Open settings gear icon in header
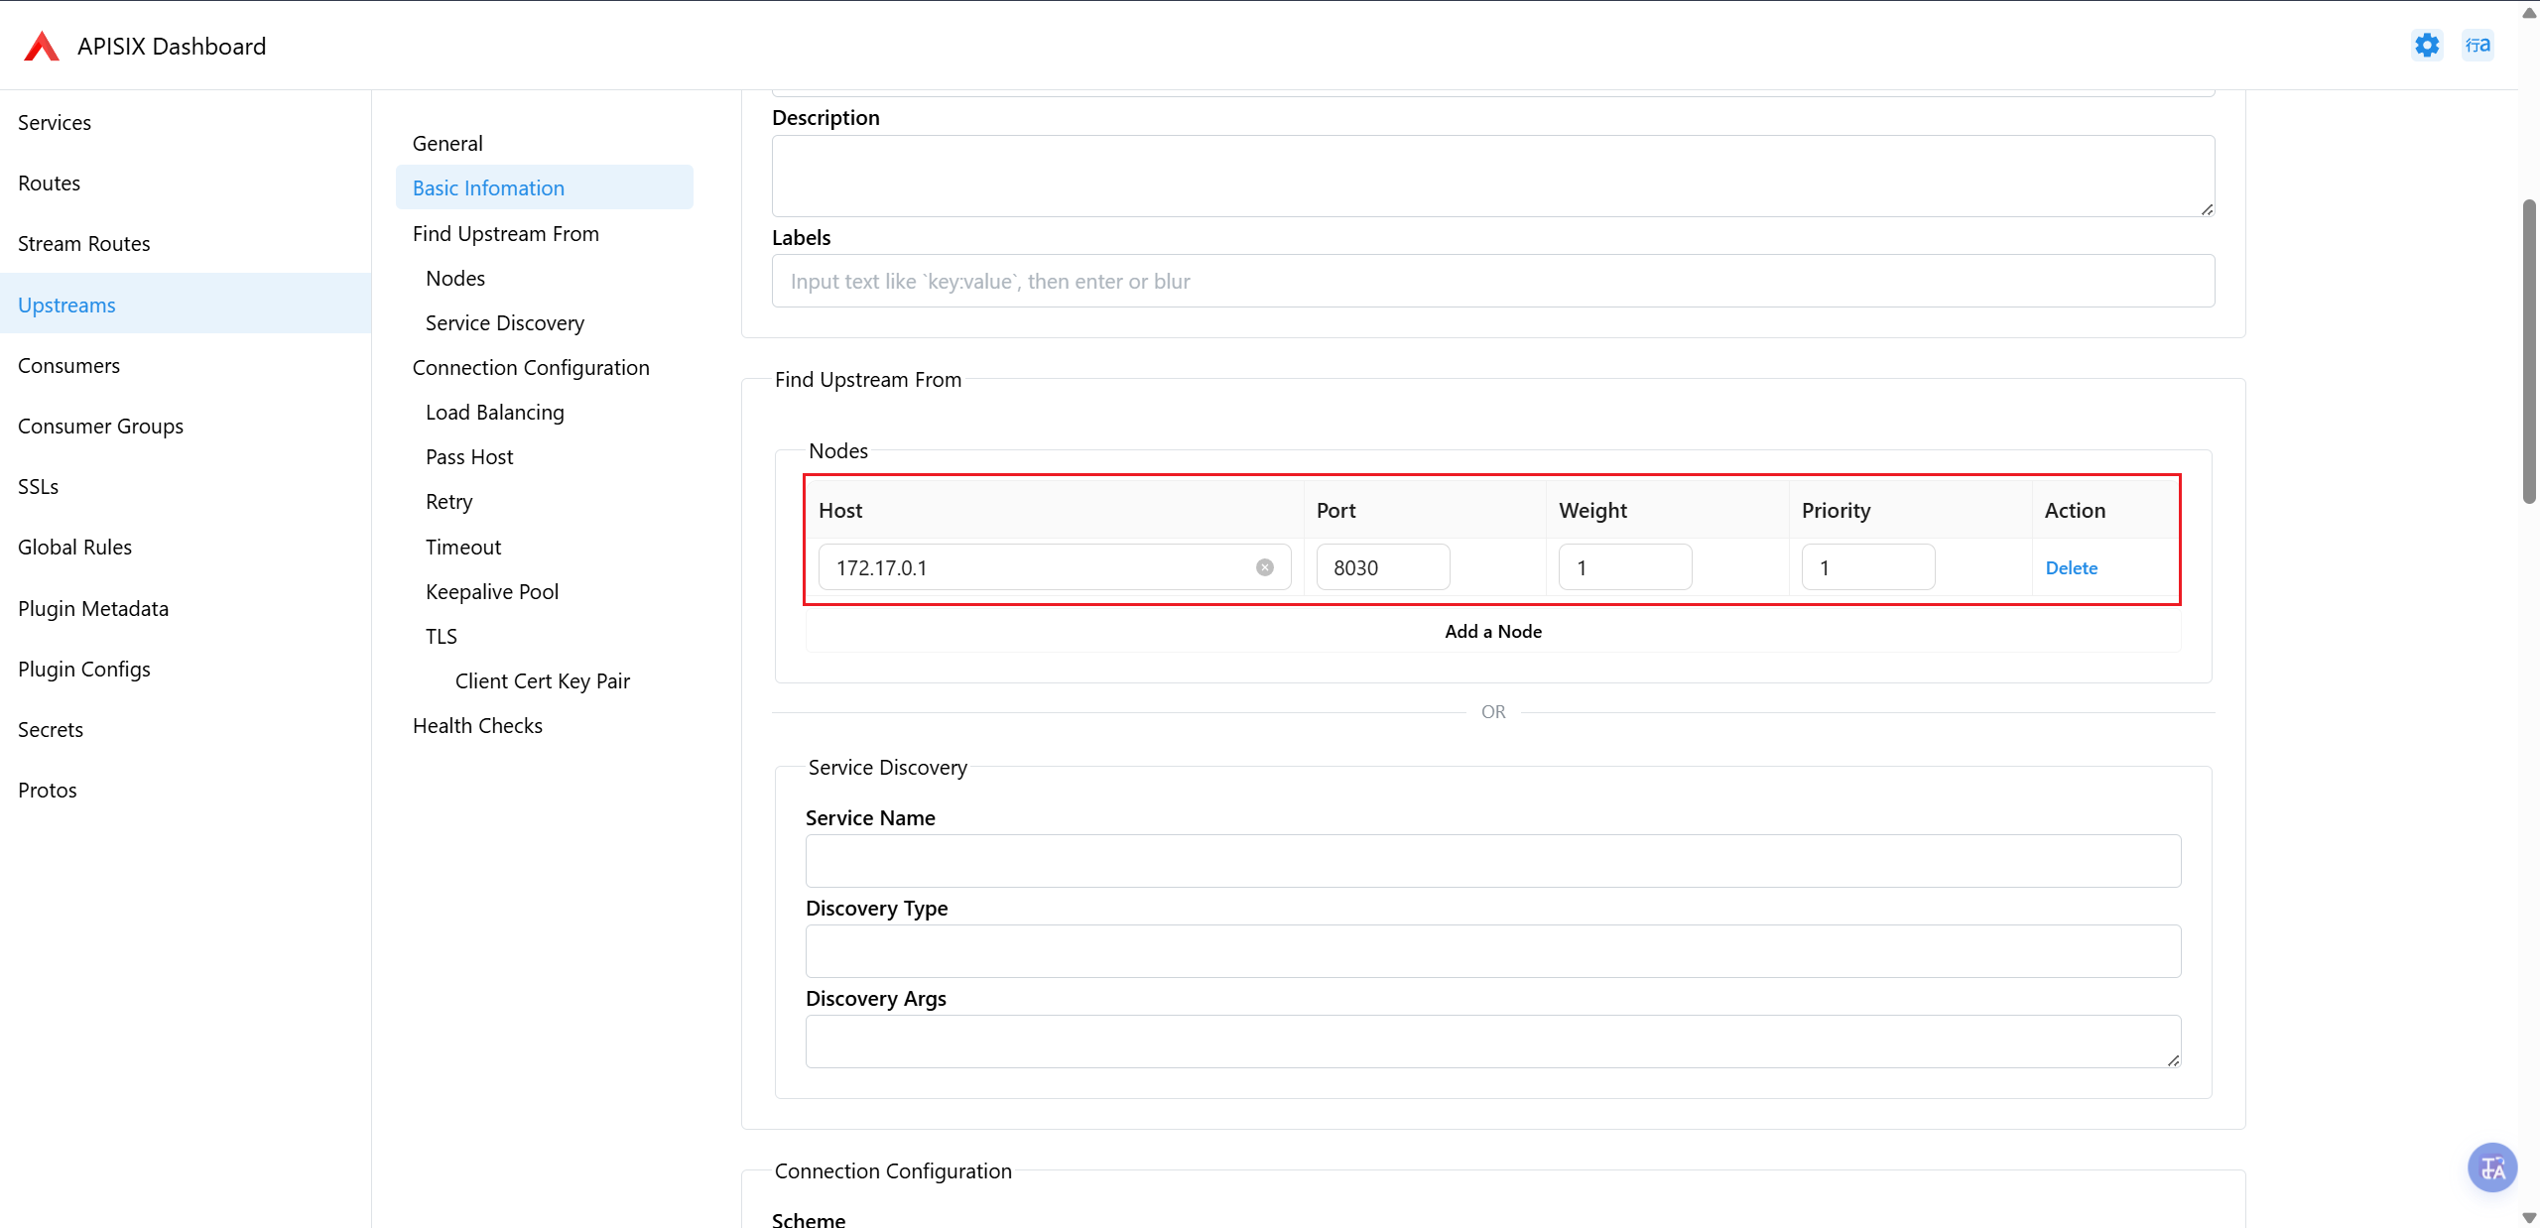 coord(2427,46)
